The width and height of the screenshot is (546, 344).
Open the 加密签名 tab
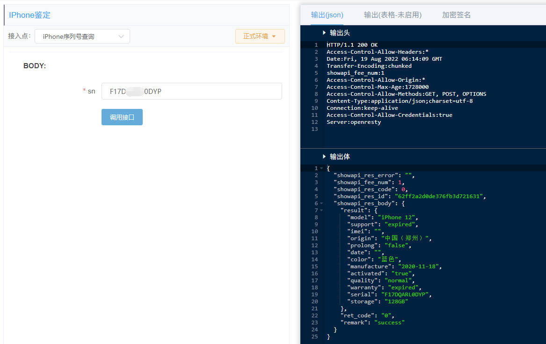click(x=456, y=15)
